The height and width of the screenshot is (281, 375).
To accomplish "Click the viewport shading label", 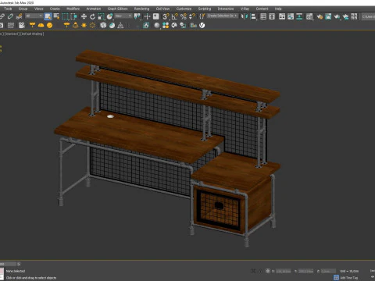I will pyautogui.click(x=32, y=34).
